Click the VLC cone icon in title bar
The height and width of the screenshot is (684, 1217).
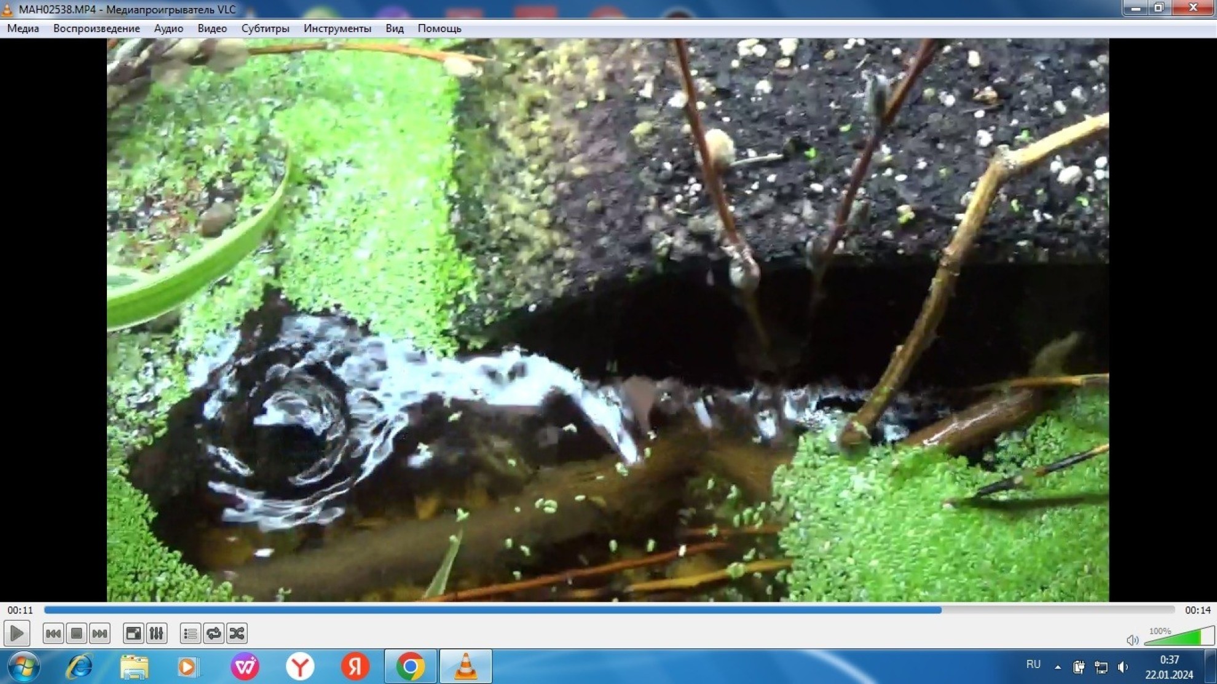pyautogui.click(x=7, y=9)
